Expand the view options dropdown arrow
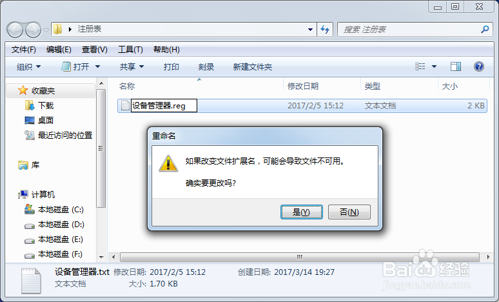The width and height of the screenshot is (499, 302). pos(434,66)
